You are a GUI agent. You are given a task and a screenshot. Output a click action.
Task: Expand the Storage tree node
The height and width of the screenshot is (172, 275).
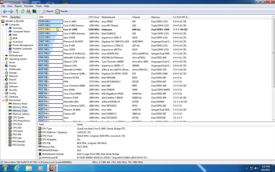3,73
